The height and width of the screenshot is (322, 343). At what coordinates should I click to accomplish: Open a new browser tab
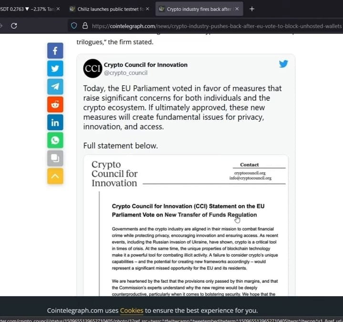pos(252,9)
